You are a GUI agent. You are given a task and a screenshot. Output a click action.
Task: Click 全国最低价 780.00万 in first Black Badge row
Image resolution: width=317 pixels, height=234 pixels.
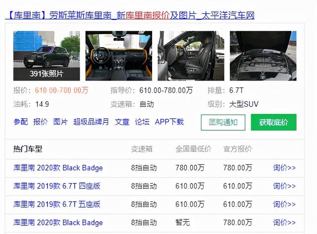(190, 168)
